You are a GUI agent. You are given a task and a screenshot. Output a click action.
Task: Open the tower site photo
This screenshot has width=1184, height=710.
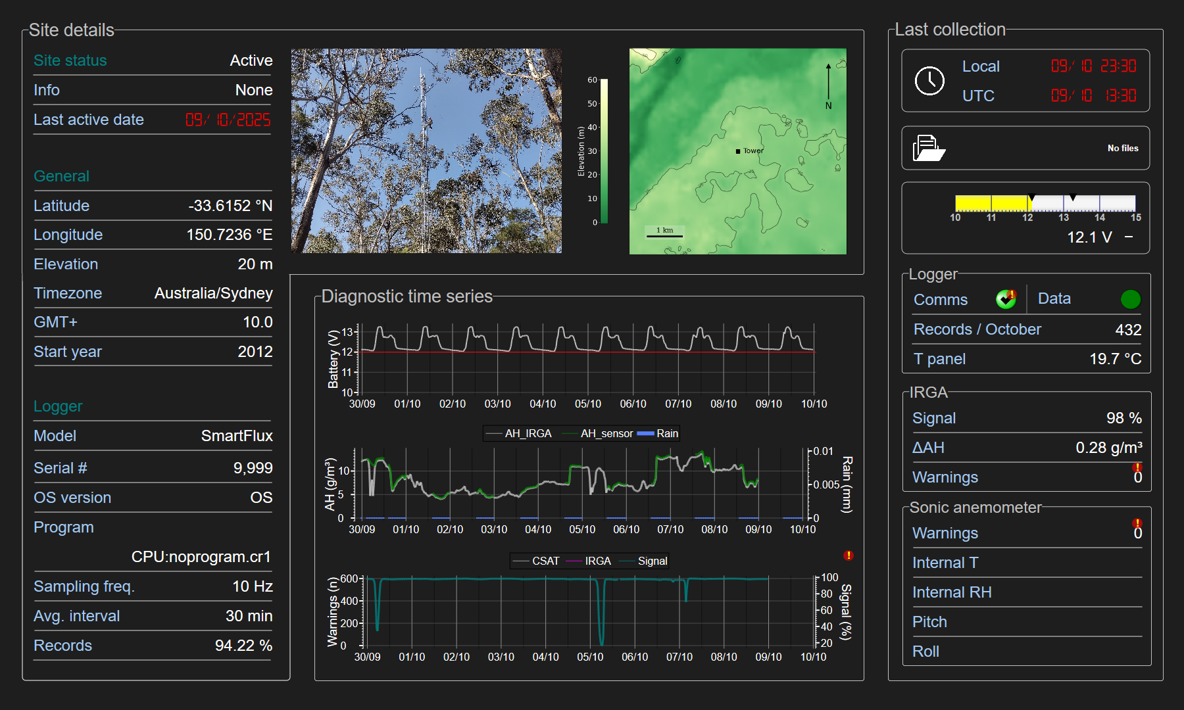[x=426, y=151]
